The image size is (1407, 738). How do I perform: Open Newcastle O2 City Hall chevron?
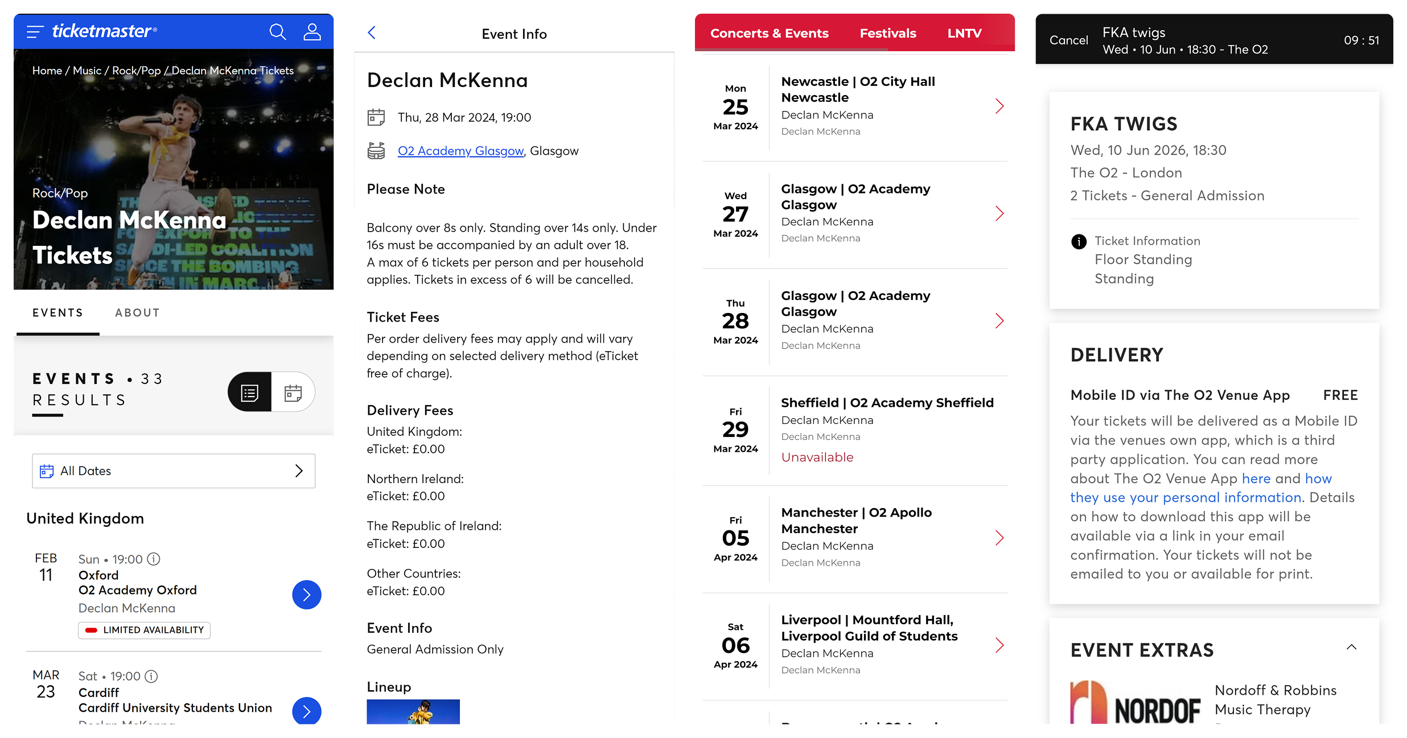[x=999, y=106]
